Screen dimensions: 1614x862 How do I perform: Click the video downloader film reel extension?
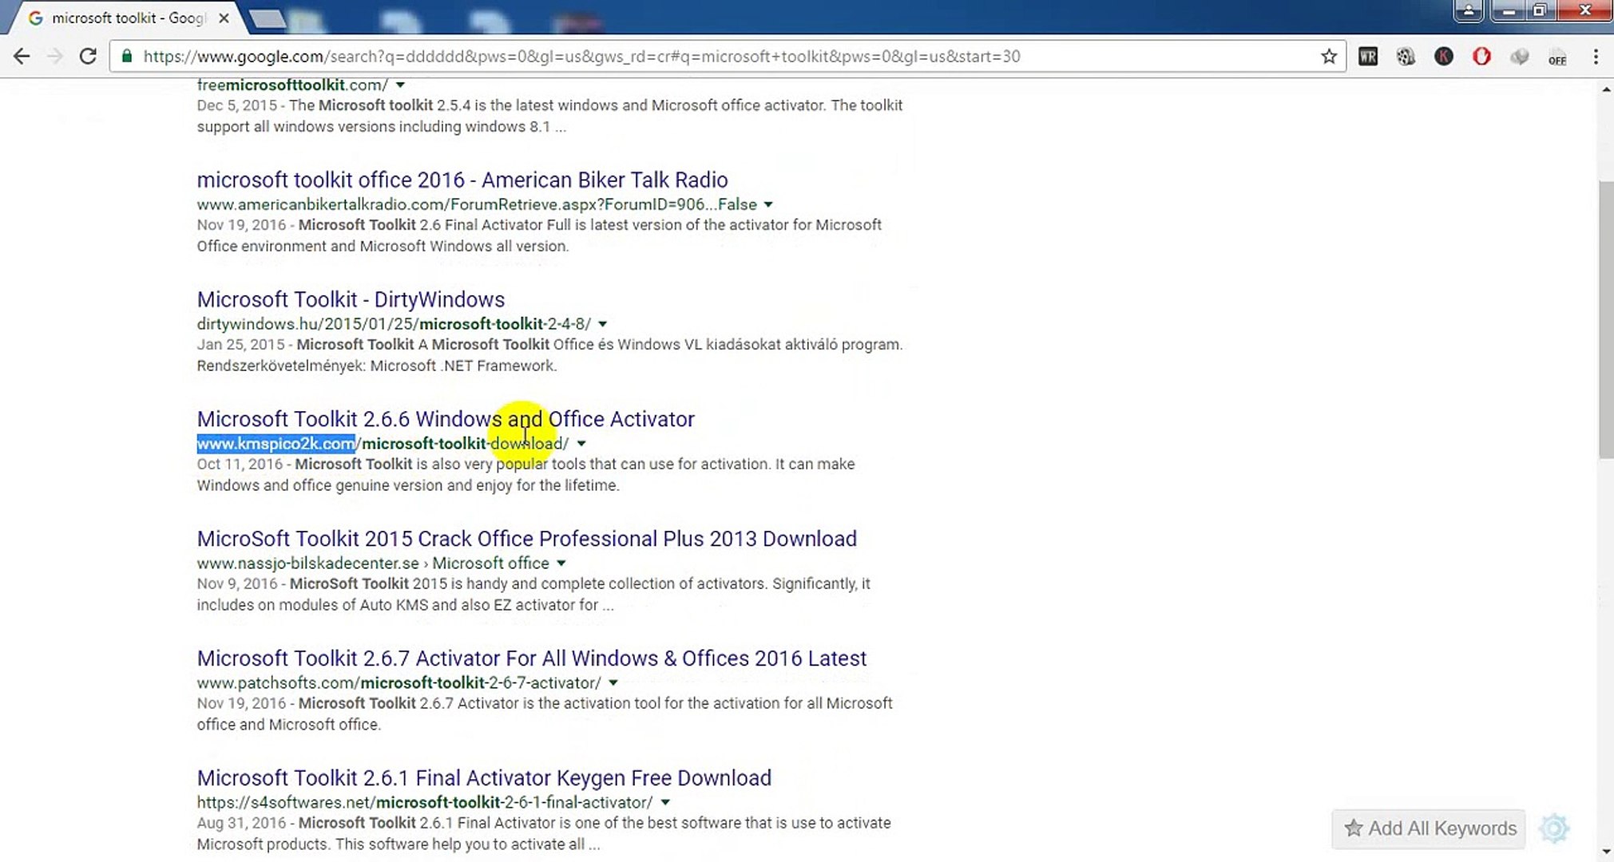coord(1406,57)
